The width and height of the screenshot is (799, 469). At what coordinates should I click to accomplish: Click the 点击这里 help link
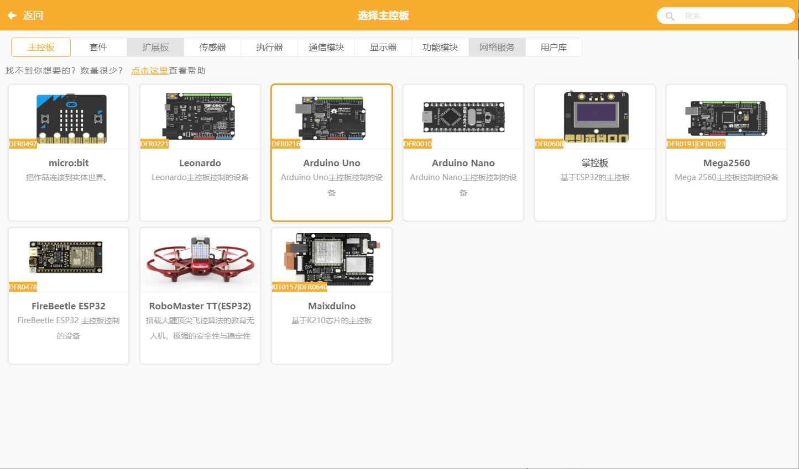(149, 71)
